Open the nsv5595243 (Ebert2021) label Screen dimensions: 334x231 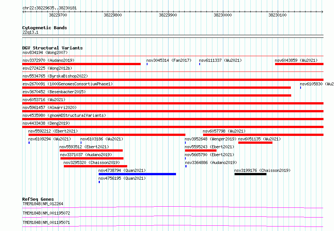tap(210, 147)
